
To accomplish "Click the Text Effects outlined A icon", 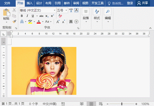I will pos(22,22).
